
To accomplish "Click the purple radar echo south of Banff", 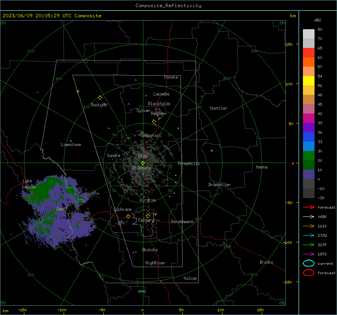I will pos(62,226).
